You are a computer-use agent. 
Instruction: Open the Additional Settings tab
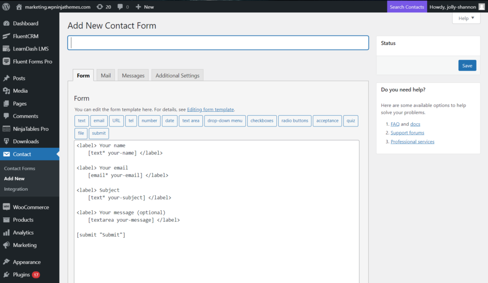(177, 75)
